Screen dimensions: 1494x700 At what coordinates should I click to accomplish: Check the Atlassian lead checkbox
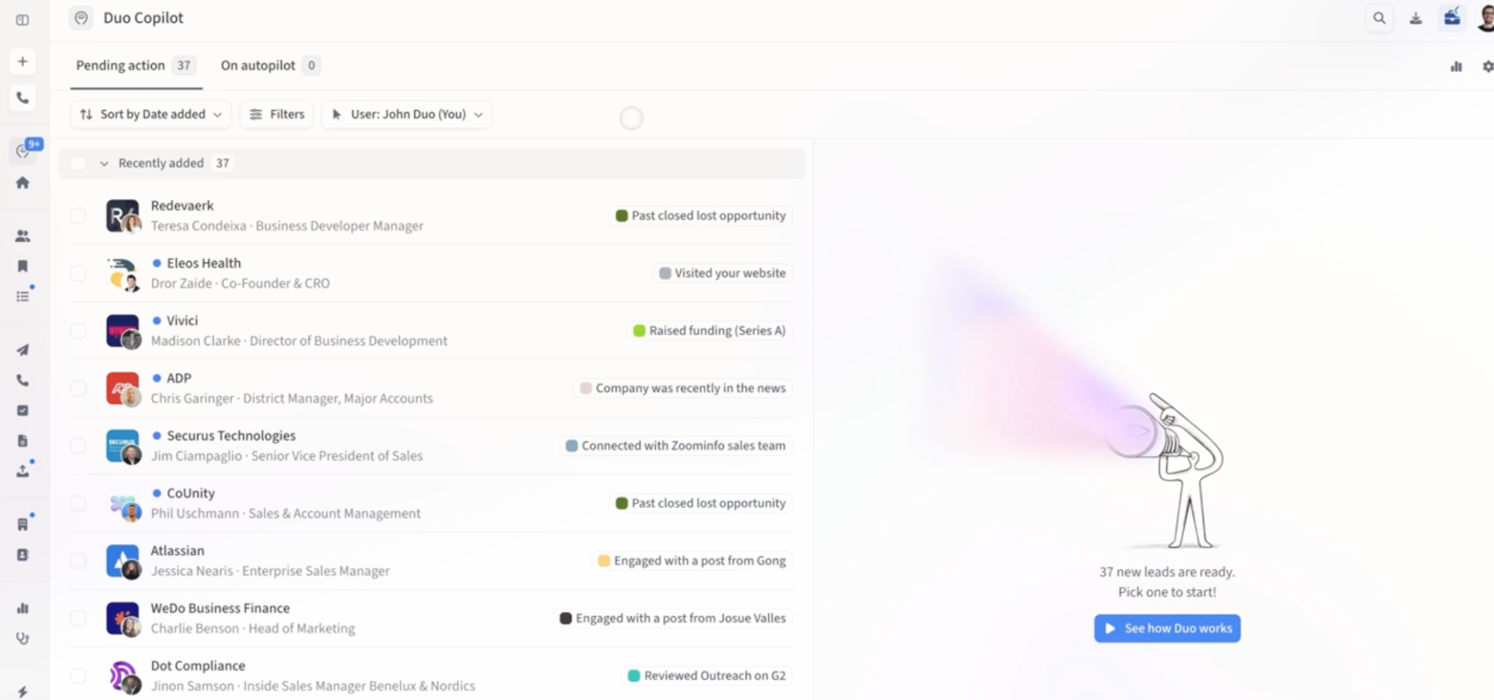pyautogui.click(x=78, y=561)
